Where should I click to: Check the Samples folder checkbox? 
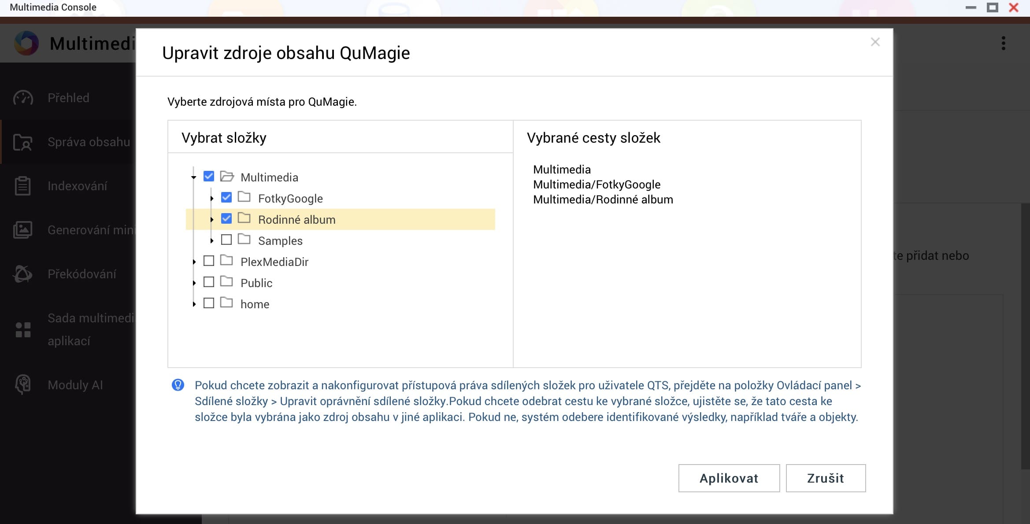pyautogui.click(x=226, y=240)
